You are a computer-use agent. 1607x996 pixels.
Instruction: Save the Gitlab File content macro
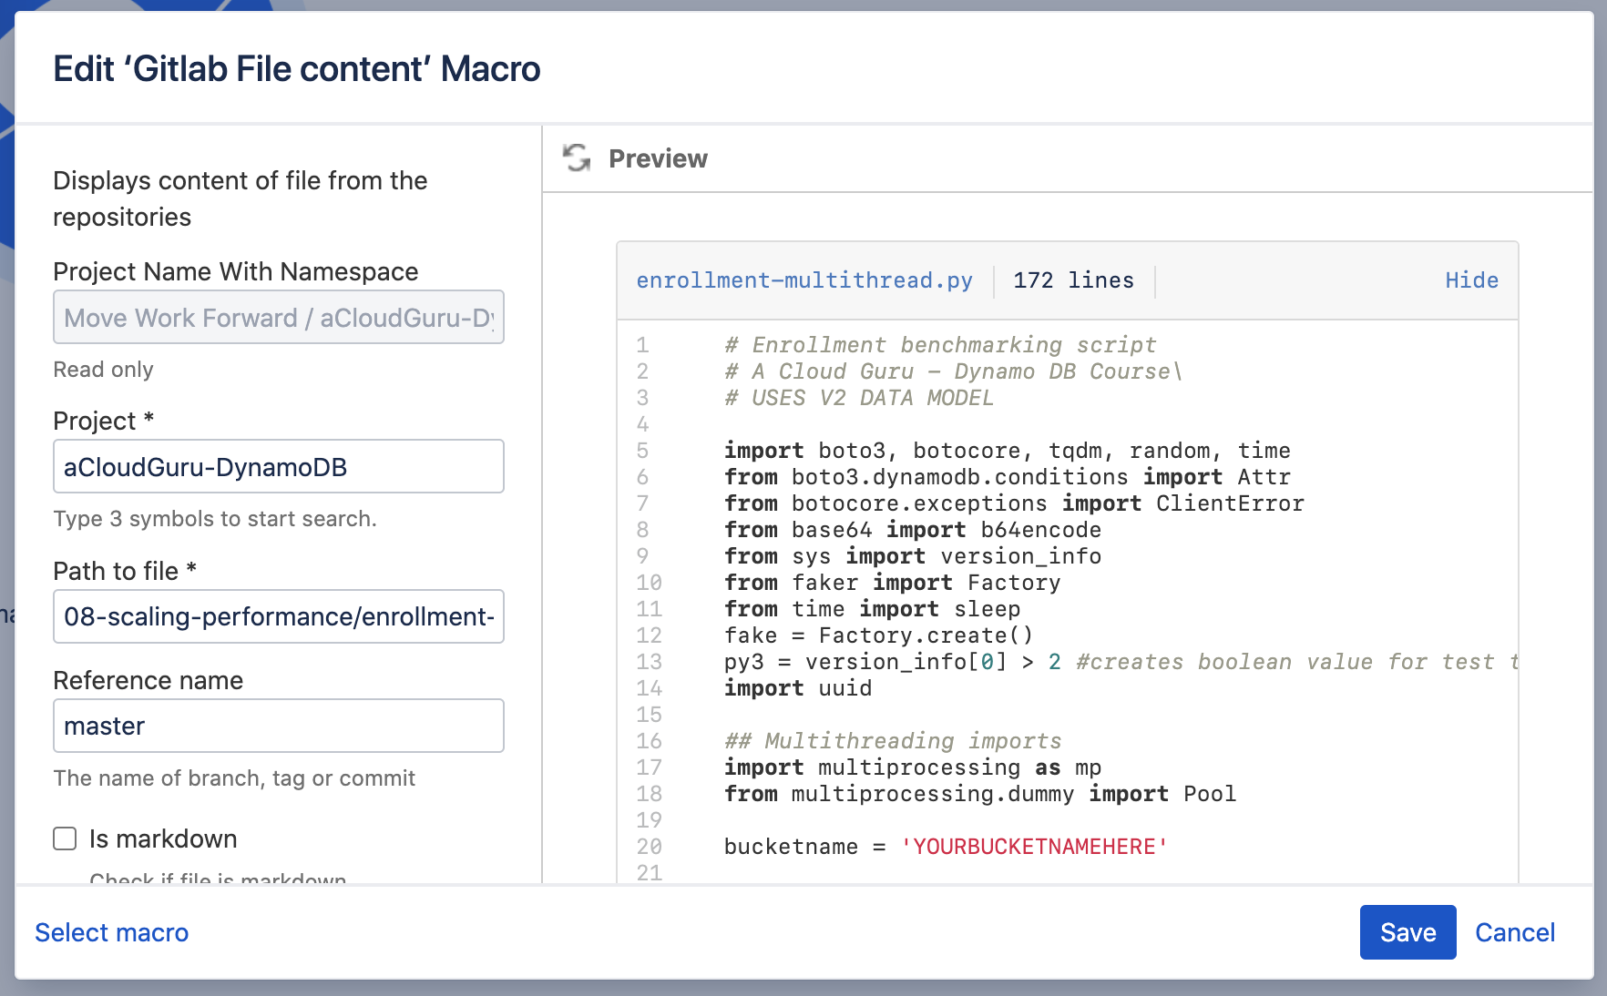pos(1407,932)
